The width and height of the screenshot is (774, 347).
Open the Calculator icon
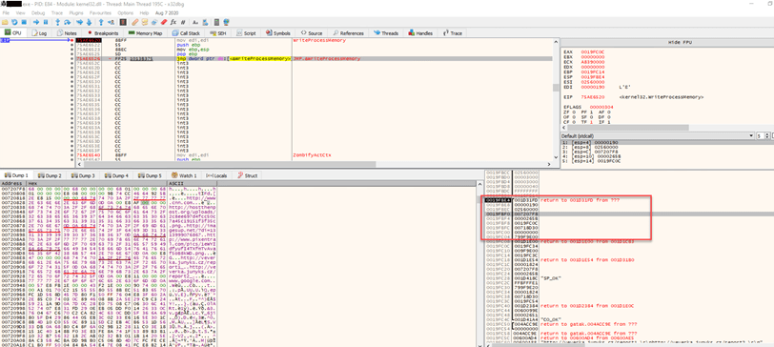(216, 22)
